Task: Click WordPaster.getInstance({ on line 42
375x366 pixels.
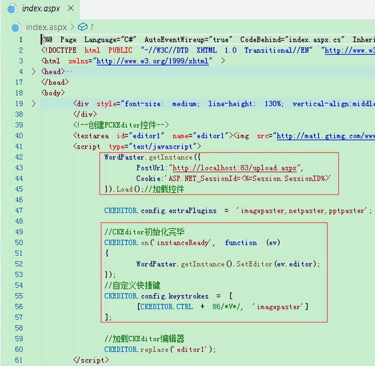Action: pyautogui.click(x=152, y=157)
